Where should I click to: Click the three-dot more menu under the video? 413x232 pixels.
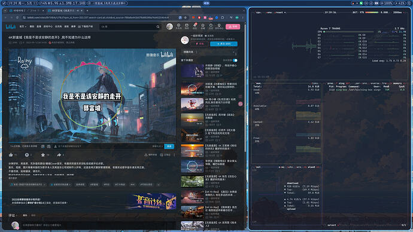pyautogui.click(x=174, y=155)
